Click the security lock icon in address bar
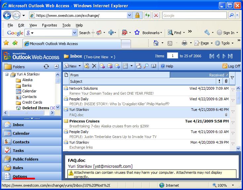The width and height of the screenshot is (243, 190). (137, 15)
